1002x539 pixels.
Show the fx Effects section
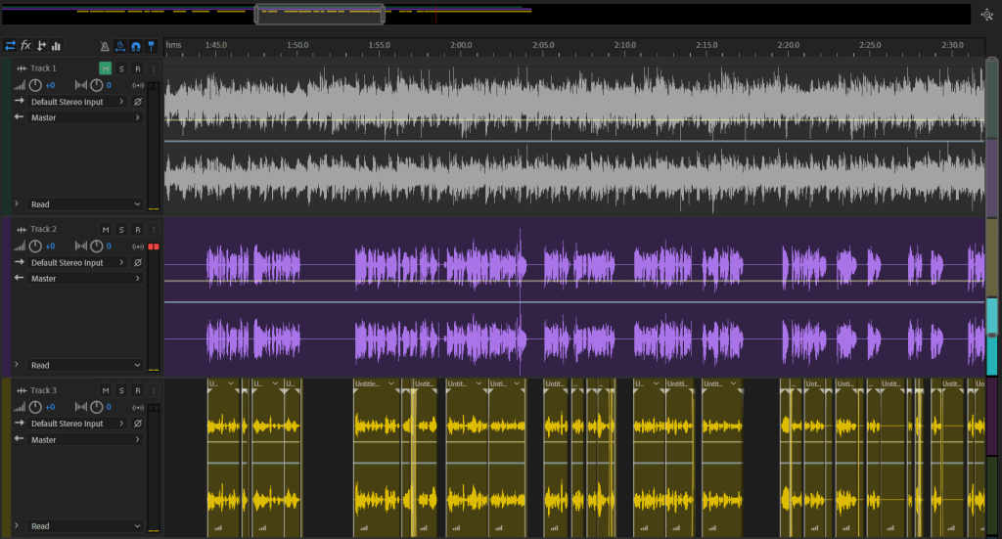pos(25,45)
